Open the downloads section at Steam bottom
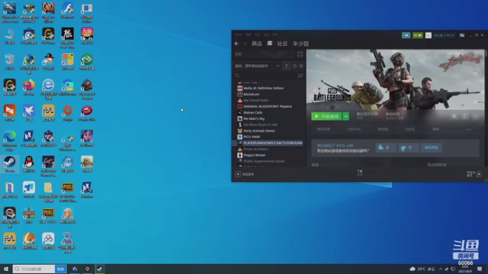The width and height of the screenshot is (488, 274). coord(360,173)
